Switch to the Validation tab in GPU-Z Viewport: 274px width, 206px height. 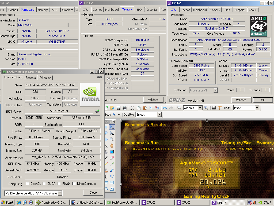click(x=45, y=78)
